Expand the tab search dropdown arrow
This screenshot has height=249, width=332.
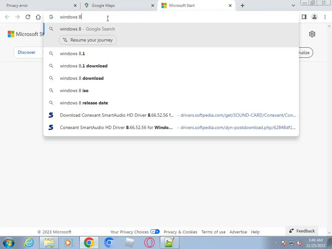coord(293,6)
